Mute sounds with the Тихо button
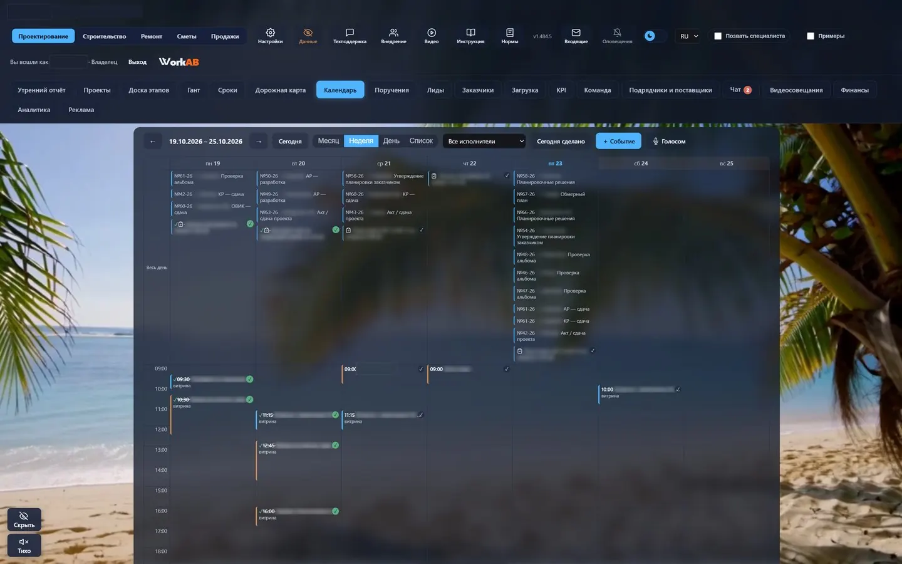The height and width of the screenshot is (564, 902). click(24, 545)
